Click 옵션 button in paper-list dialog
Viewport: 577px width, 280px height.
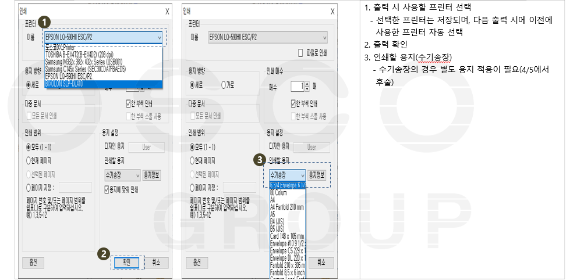point(197,263)
